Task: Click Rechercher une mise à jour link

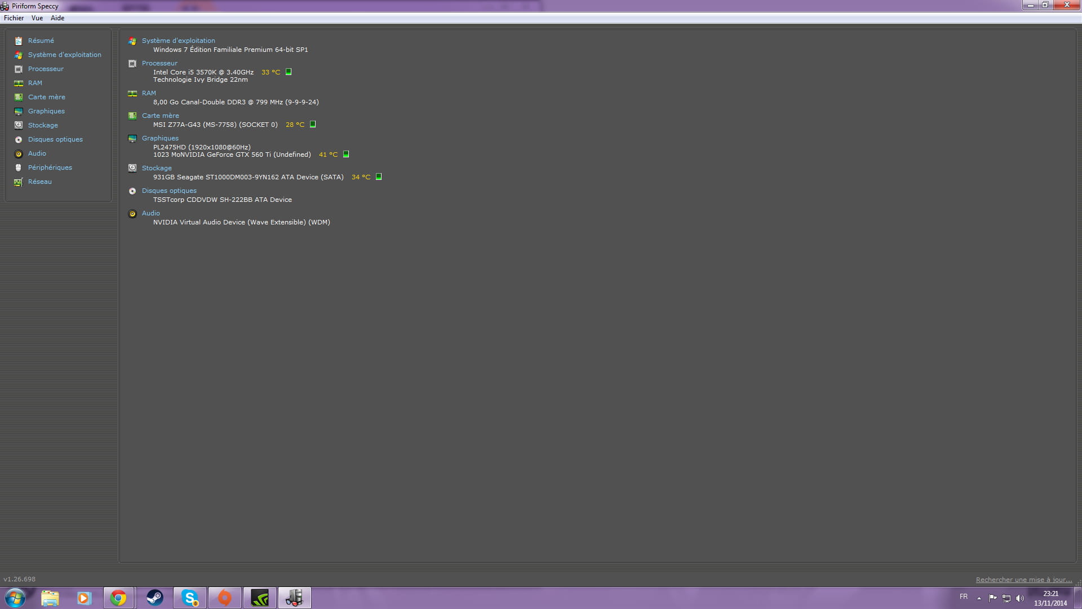Action: point(1023,580)
